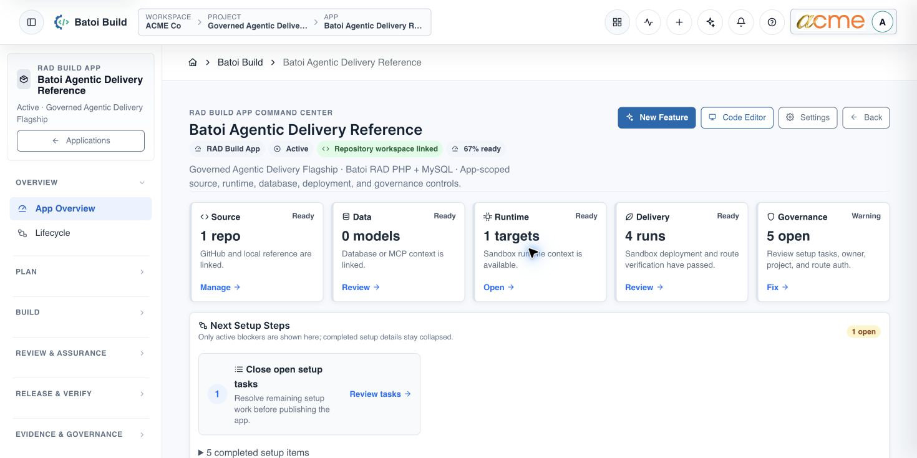Open App Overview in sidebar
Viewport: 917px width, 458px height.
pos(80,208)
